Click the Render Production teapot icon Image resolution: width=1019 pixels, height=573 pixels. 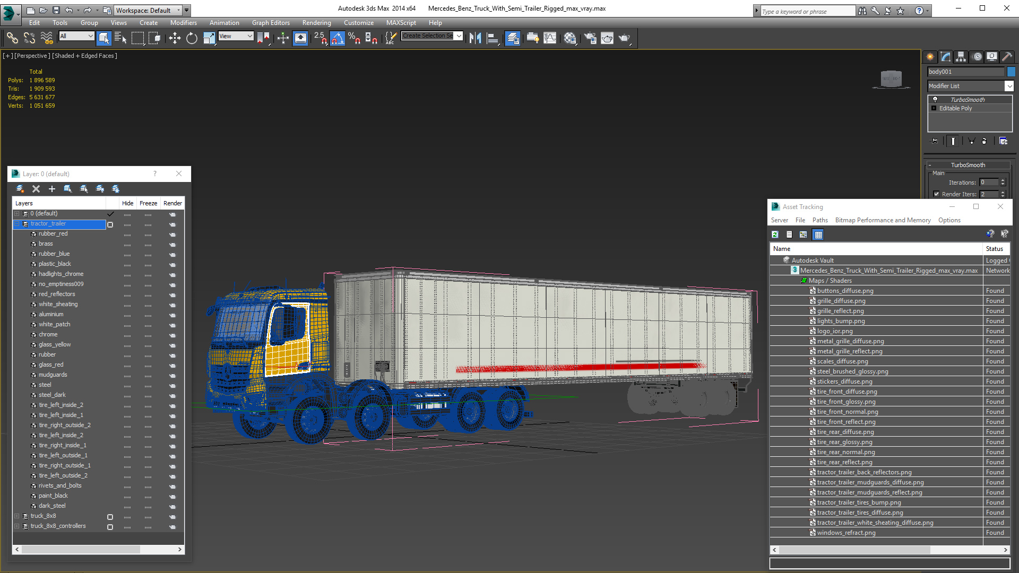[x=624, y=38]
